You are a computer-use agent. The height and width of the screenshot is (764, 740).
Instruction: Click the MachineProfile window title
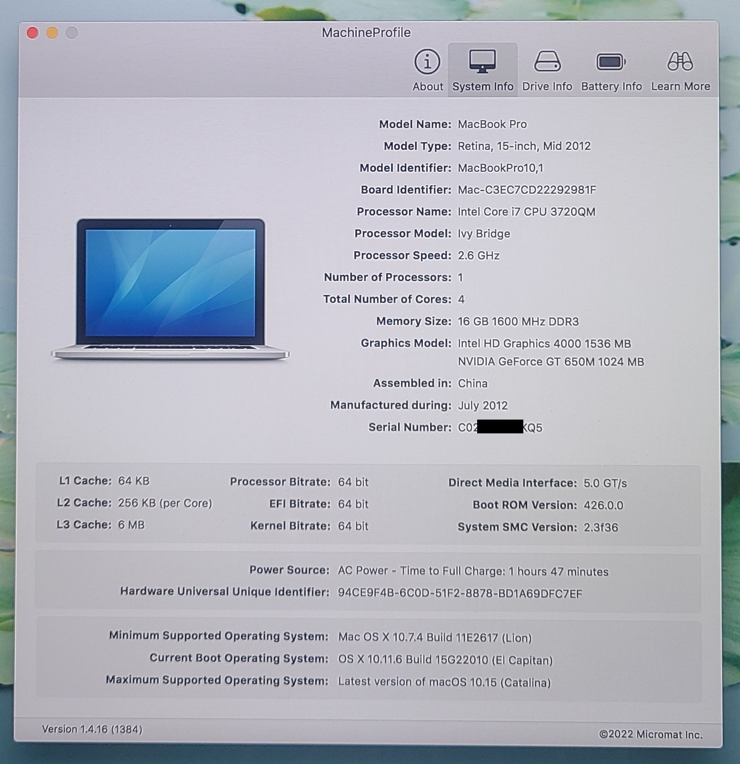(366, 32)
